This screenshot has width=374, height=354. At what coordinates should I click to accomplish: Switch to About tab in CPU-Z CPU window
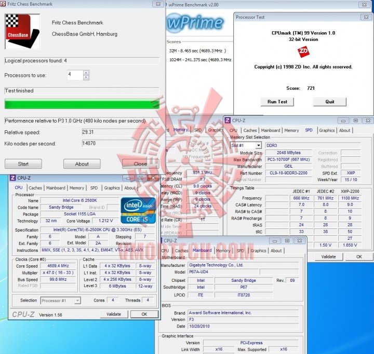click(130, 188)
